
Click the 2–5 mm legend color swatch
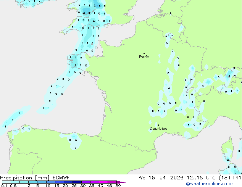pos(33,182)
